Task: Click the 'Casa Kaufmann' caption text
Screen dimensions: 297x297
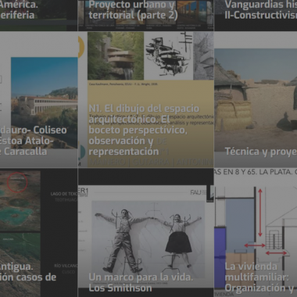Action: 123,84
